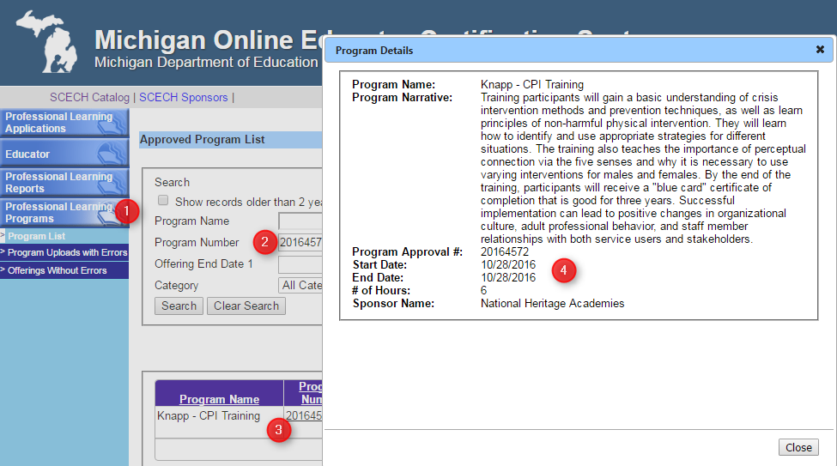The image size is (837, 466).
Task: Click the Program Approval # value 20164572
Action: [x=505, y=252]
